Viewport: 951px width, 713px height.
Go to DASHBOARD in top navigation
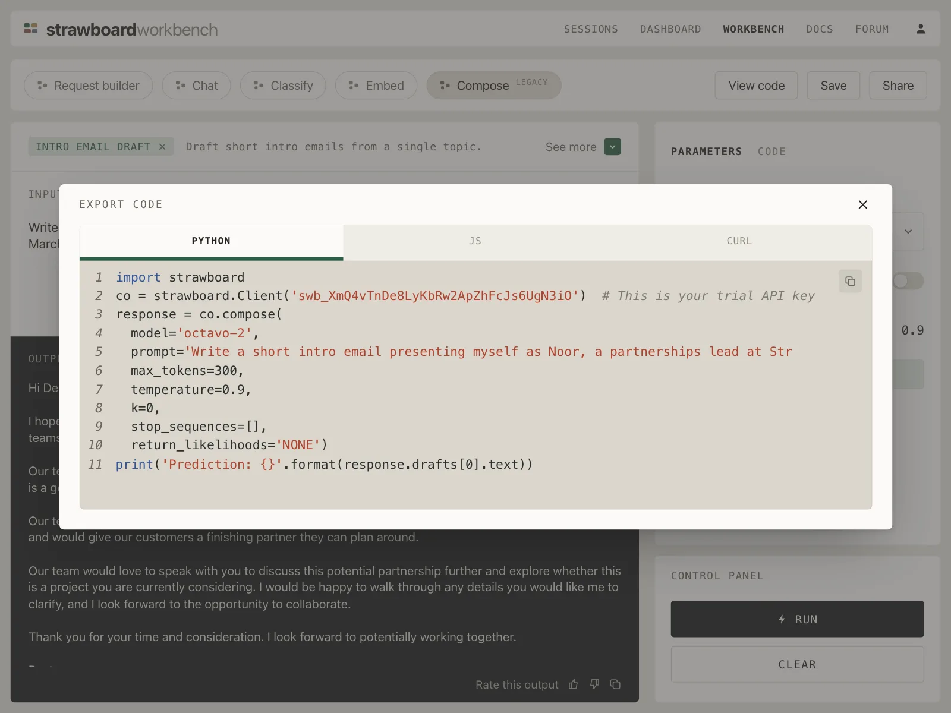pos(670,29)
